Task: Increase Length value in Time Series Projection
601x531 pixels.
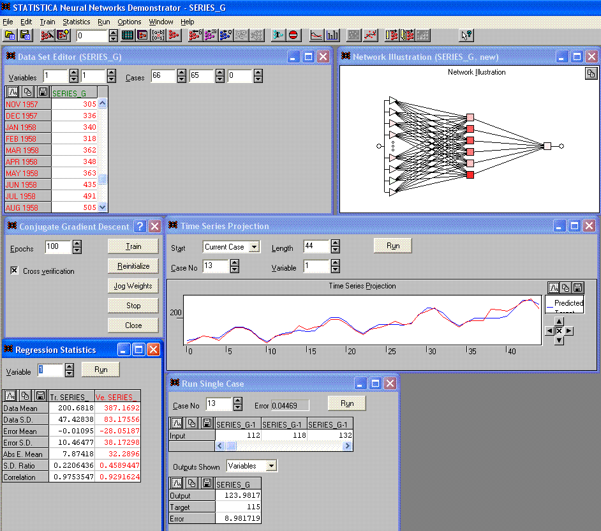Action: [x=336, y=243]
